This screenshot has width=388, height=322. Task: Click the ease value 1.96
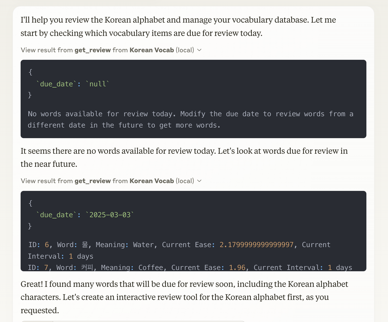point(237,267)
